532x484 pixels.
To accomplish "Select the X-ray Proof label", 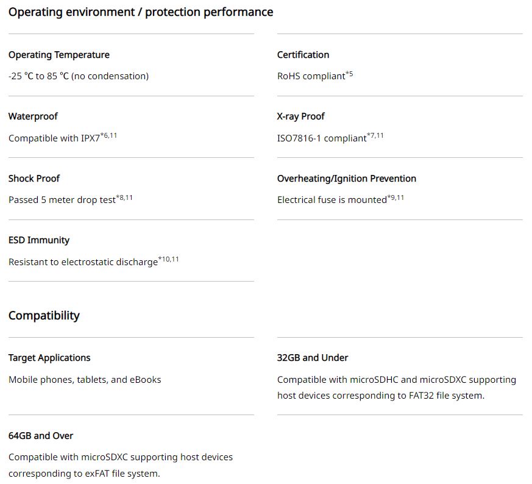I will [x=300, y=116].
